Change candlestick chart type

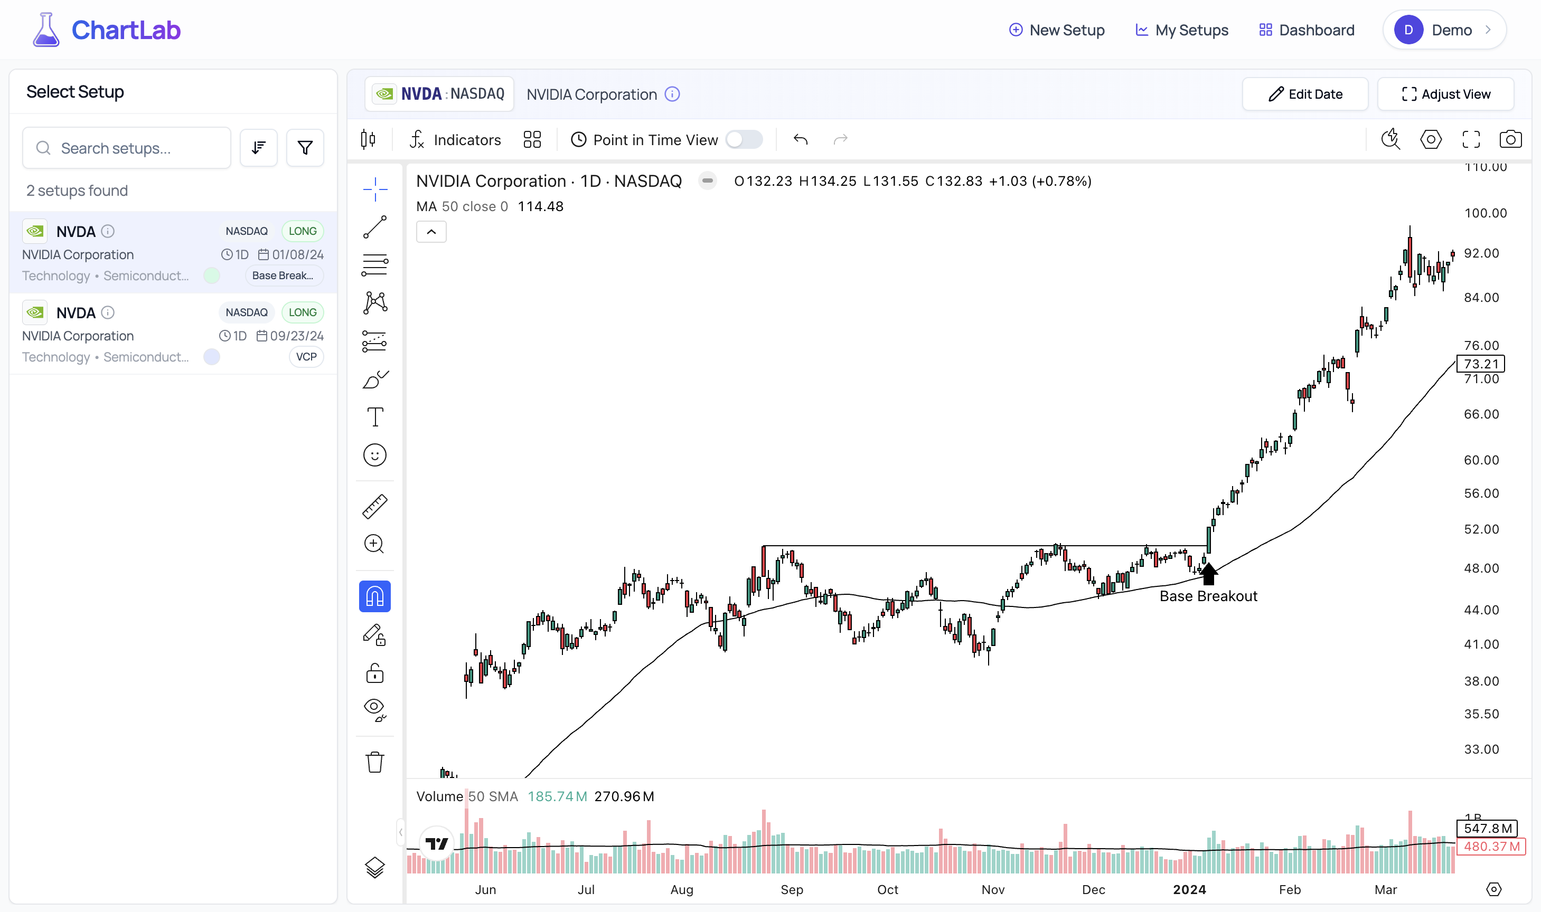[x=368, y=140]
